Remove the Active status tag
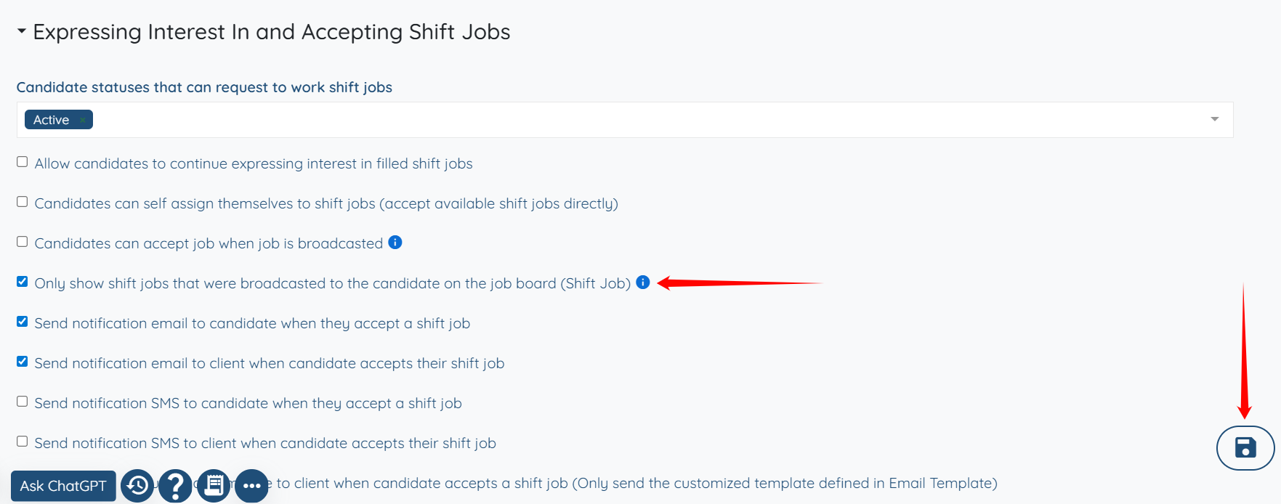This screenshot has height=504, width=1281. tap(83, 120)
